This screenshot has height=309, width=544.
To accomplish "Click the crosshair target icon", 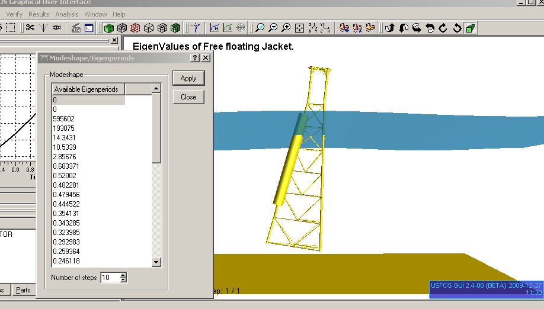I will [241, 28].
